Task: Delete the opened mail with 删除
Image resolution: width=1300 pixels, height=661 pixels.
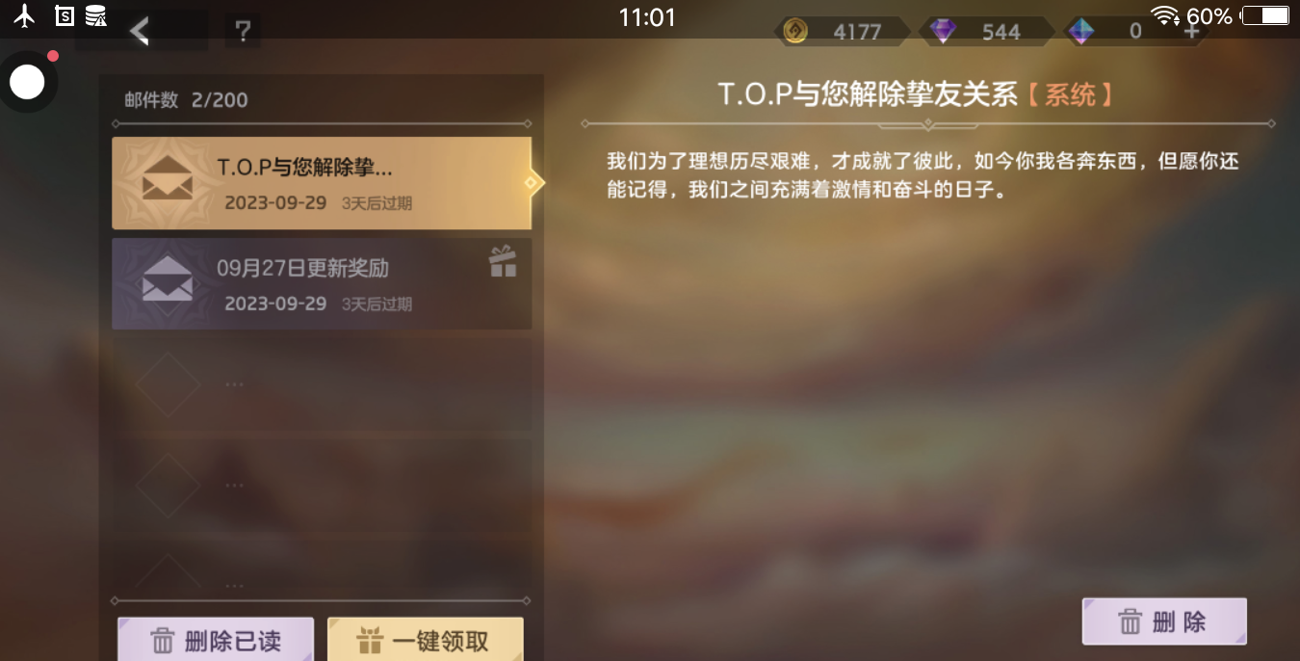Action: 1164,621
